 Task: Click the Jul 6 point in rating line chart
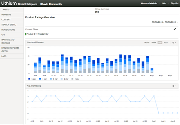tap(32, 102)
